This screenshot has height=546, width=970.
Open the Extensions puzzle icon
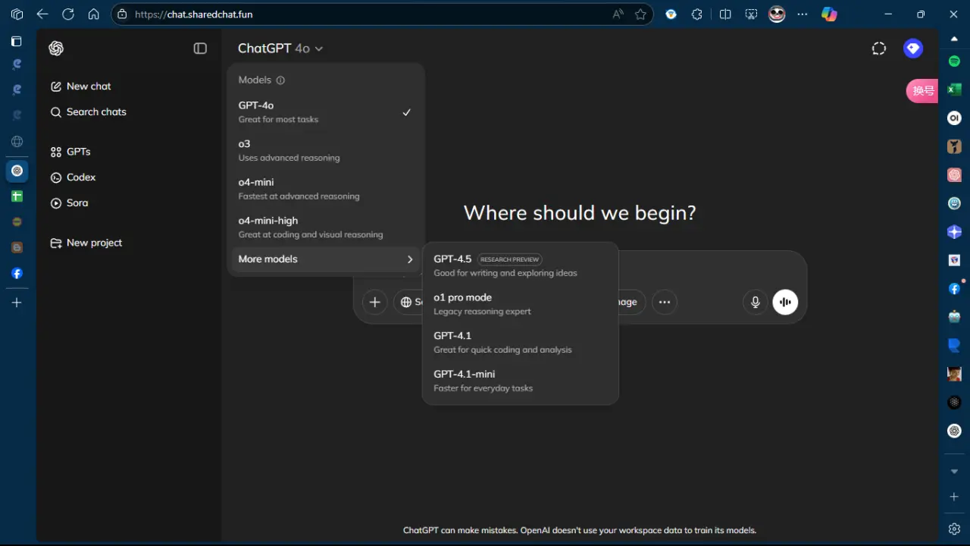697,14
